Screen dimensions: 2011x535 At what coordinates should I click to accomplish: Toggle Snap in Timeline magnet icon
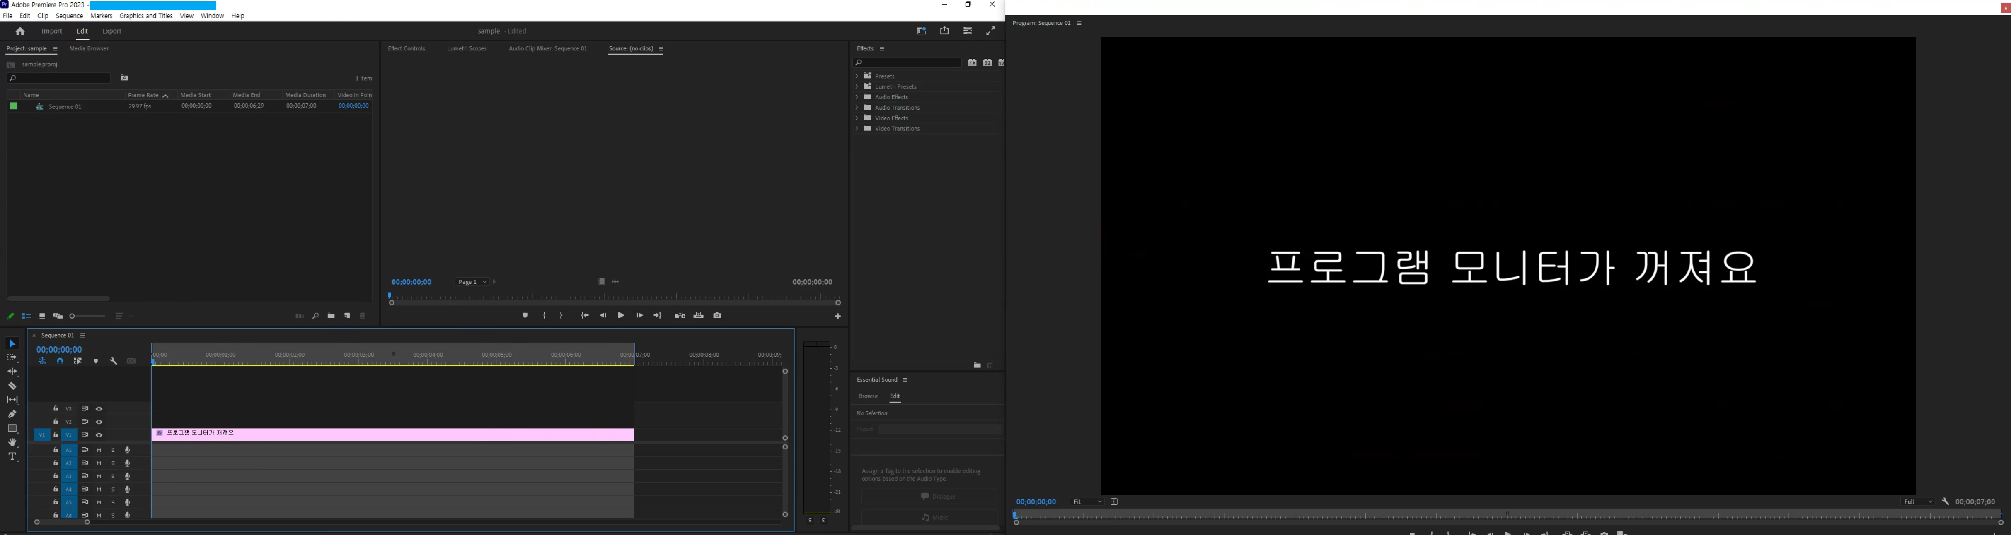click(60, 361)
